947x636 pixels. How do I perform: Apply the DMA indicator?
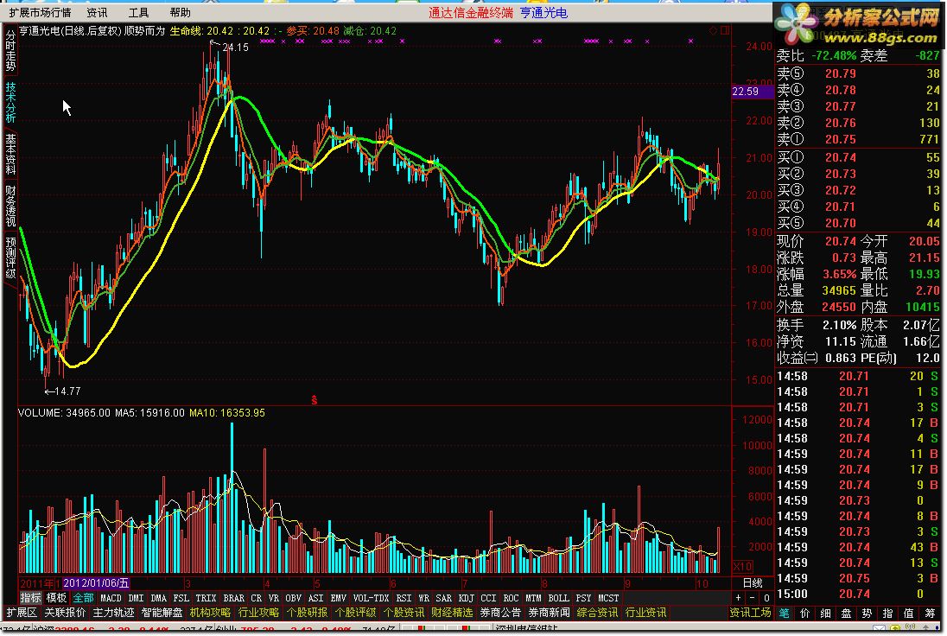pyautogui.click(x=158, y=598)
